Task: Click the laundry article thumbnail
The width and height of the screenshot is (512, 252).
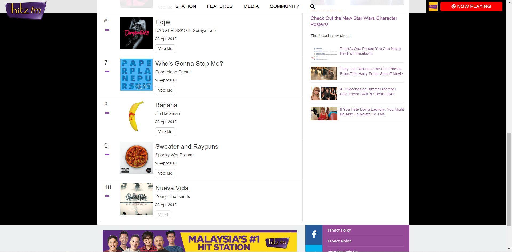Action: pyautogui.click(x=324, y=114)
